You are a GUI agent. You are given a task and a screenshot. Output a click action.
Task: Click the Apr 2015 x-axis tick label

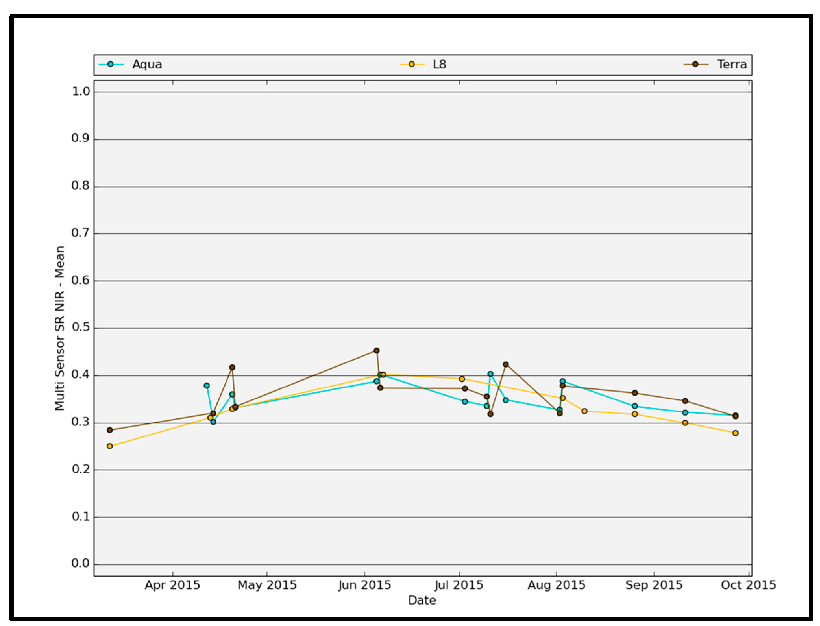coord(172,585)
